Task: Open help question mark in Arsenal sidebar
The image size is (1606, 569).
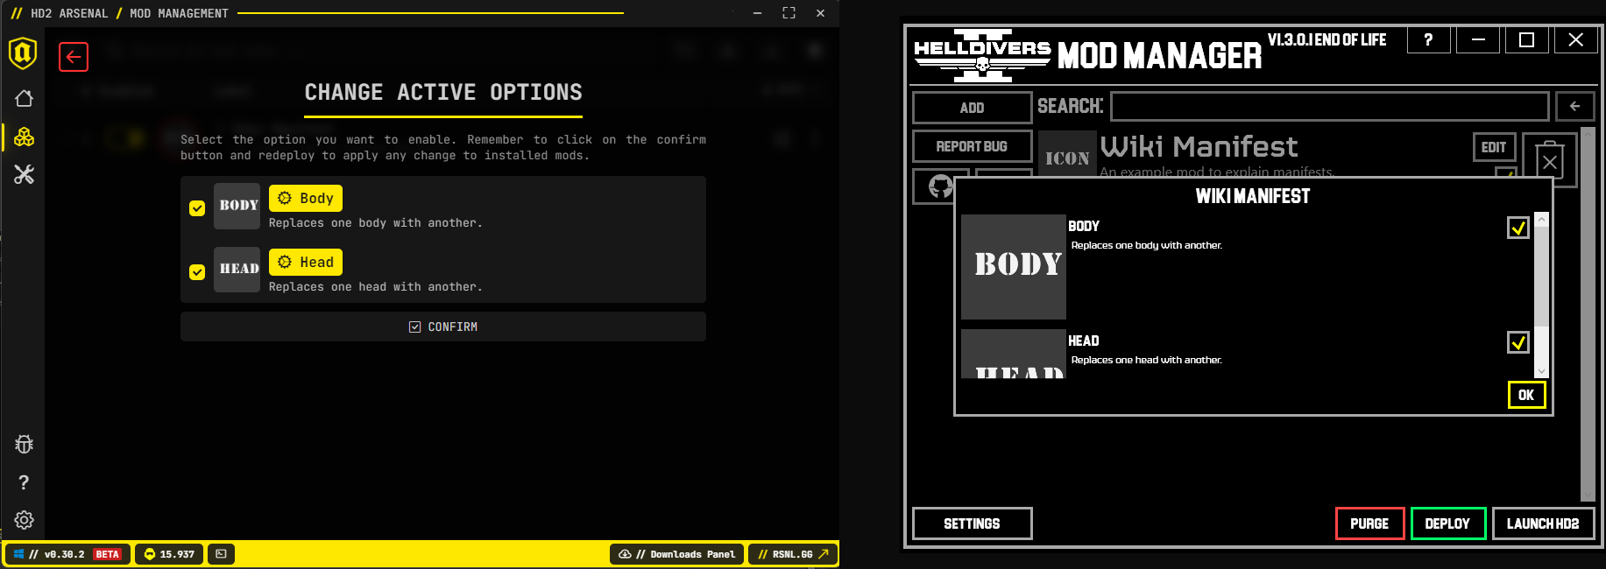Action: (24, 482)
